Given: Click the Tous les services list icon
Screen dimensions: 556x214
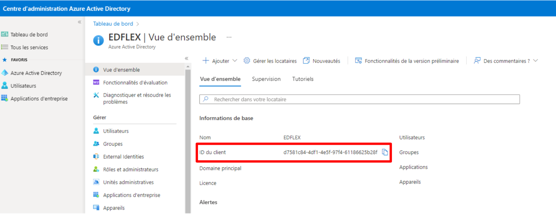Looking at the screenshot, I should click(5, 47).
